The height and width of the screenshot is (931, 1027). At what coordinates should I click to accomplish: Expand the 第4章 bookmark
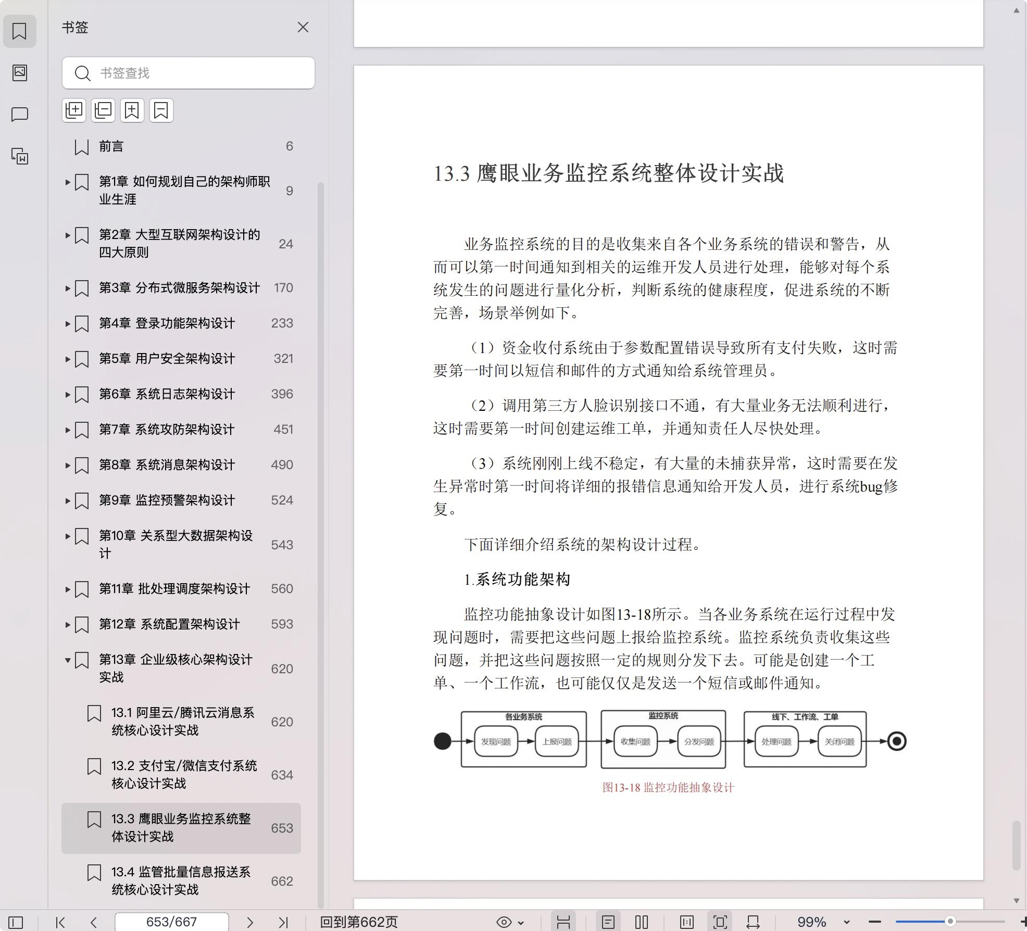[68, 323]
